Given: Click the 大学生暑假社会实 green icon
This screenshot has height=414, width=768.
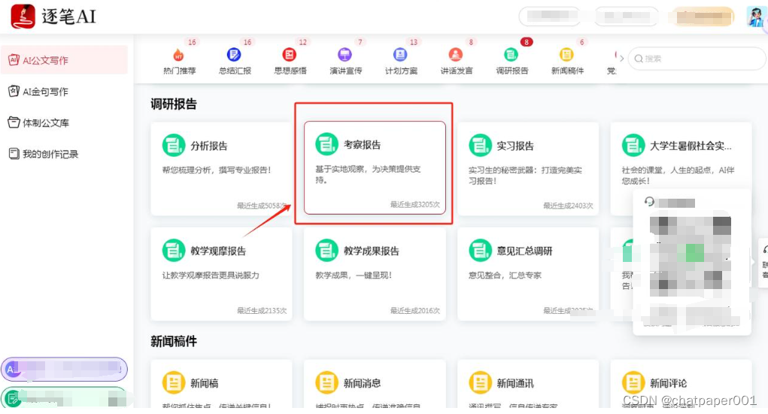Looking at the screenshot, I should click(x=633, y=145).
